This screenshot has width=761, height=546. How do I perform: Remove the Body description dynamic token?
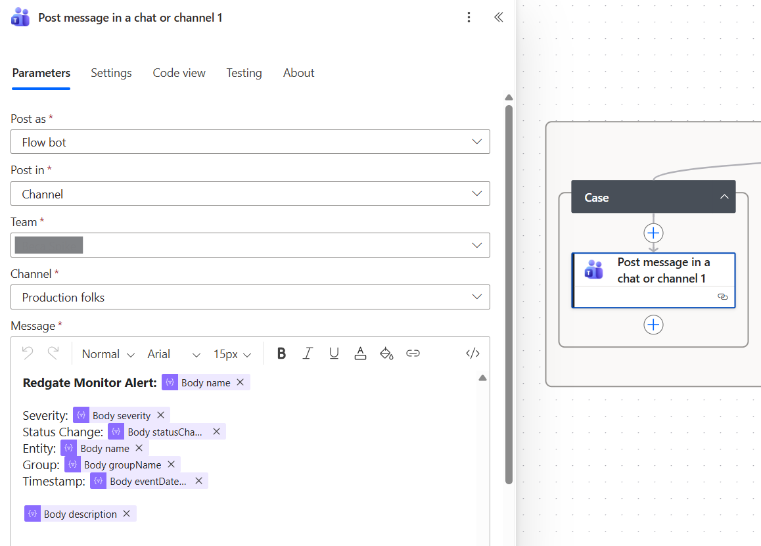pos(127,514)
